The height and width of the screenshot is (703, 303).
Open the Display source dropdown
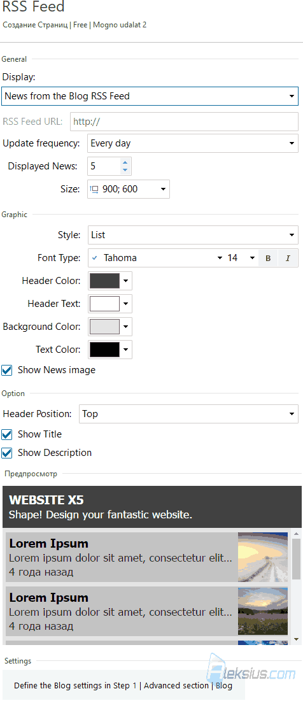150,96
